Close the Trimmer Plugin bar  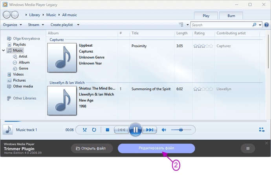266,143
